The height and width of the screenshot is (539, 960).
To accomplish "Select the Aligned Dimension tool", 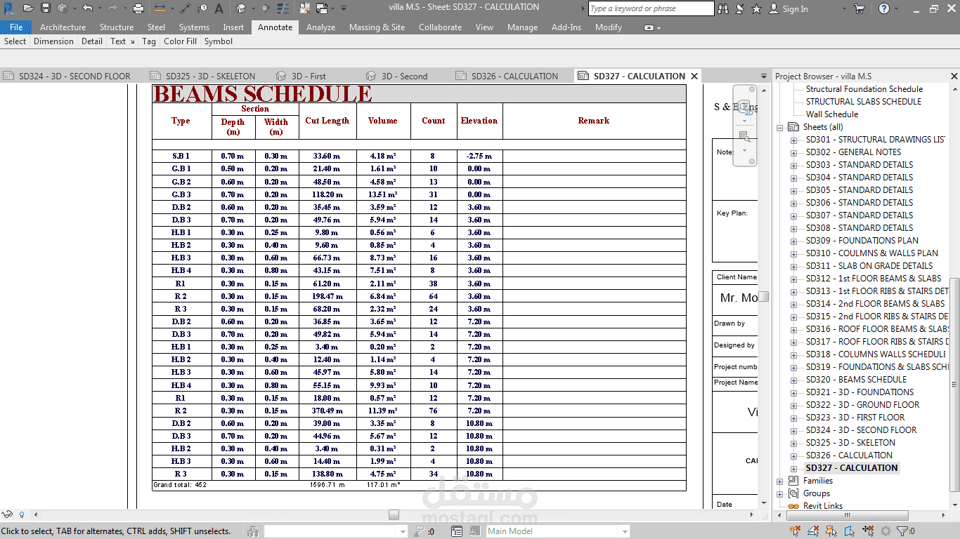I will (x=185, y=8).
